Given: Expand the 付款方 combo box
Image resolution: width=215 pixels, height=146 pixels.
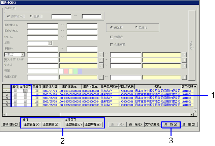Looking at the screenshot, I should tap(23, 54).
